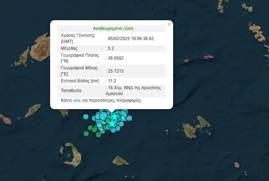269x181 pixels.
Task: Click the bottommost green earthquake circle
Action: click(x=98, y=135)
